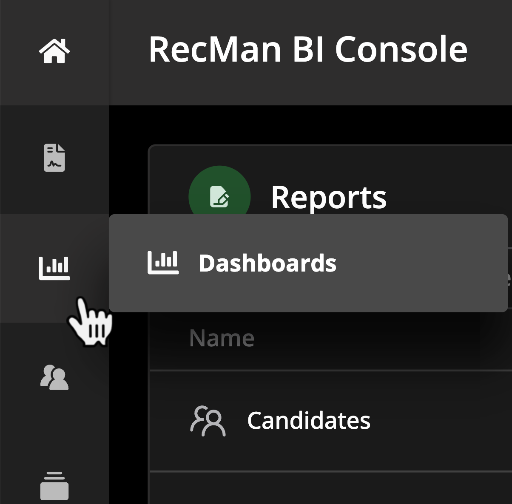Image resolution: width=512 pixels, height=504 pixels.
Task: Open the two-people icon in sidebar
Action: [x=54, y=377]
